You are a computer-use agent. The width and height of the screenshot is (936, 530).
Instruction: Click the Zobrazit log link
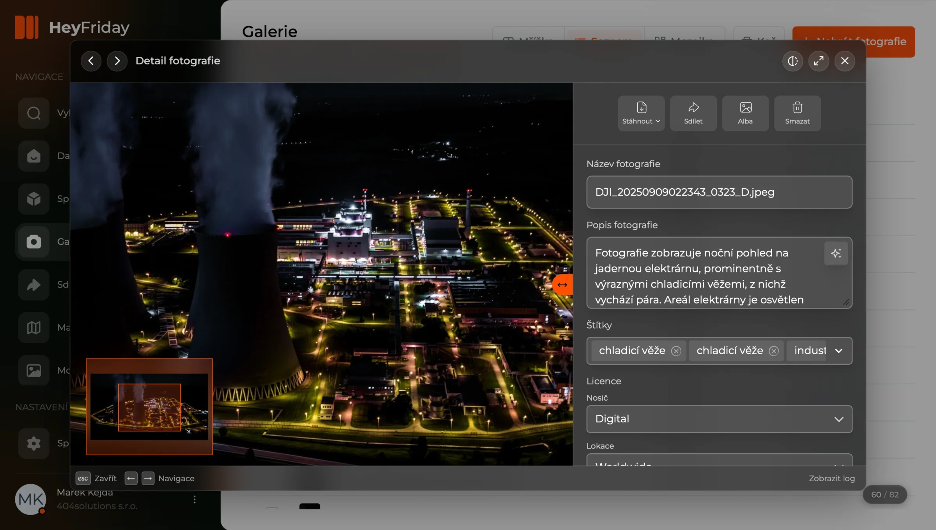tap(831, 478)
